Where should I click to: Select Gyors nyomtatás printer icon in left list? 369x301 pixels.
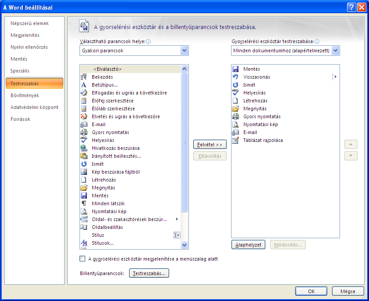click(84, 132)
